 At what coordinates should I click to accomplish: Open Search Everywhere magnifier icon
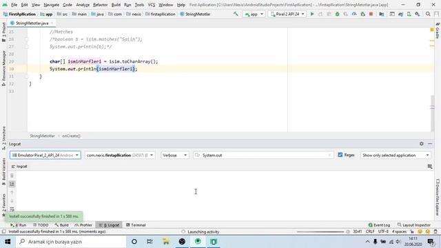[x=428, y=14]
